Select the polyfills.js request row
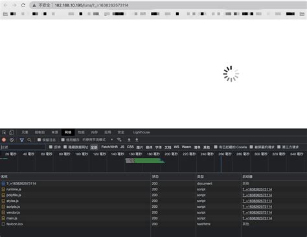The image size is (307, 237). pos(153,195)
